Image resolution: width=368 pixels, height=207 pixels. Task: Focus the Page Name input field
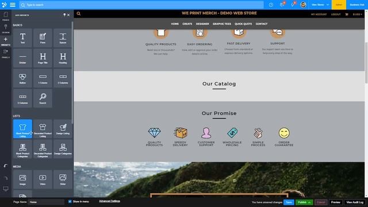click(46, 202)
